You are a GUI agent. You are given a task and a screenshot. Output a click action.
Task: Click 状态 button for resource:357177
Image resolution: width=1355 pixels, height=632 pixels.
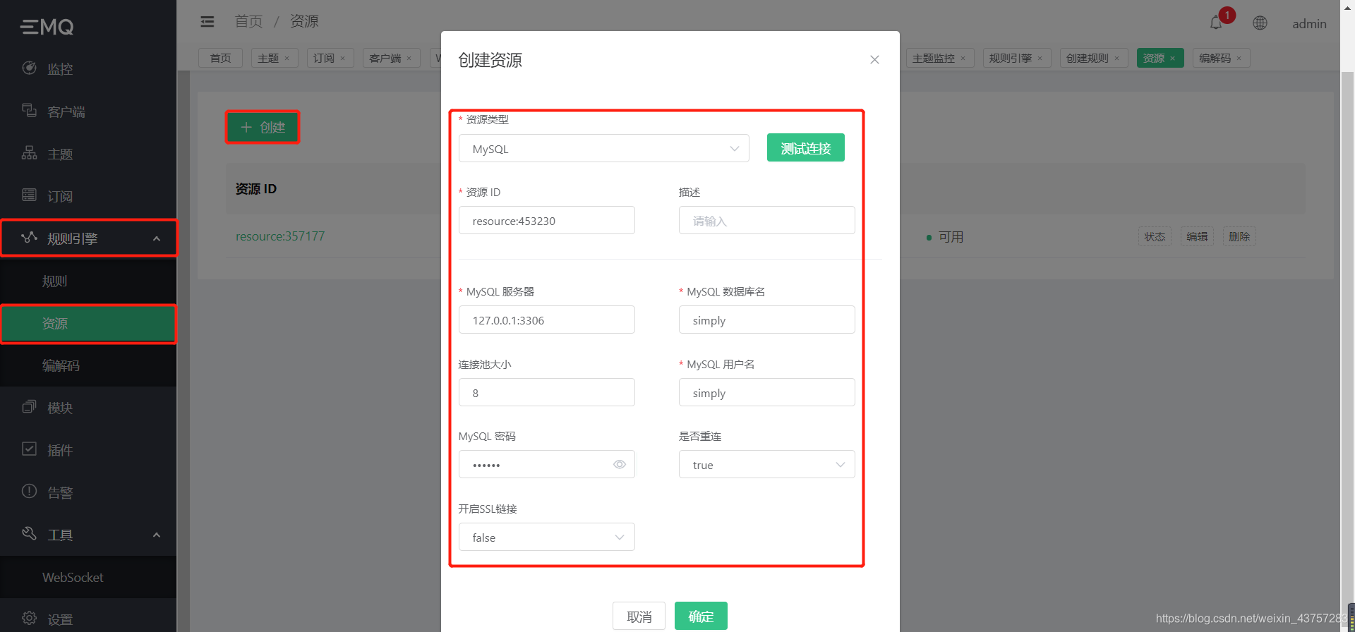pyautogui.click(x=1155, y=236)
